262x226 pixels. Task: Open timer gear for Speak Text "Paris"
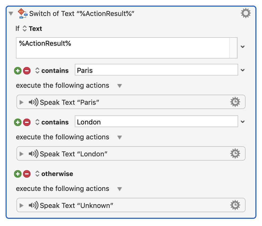[235, 102]
